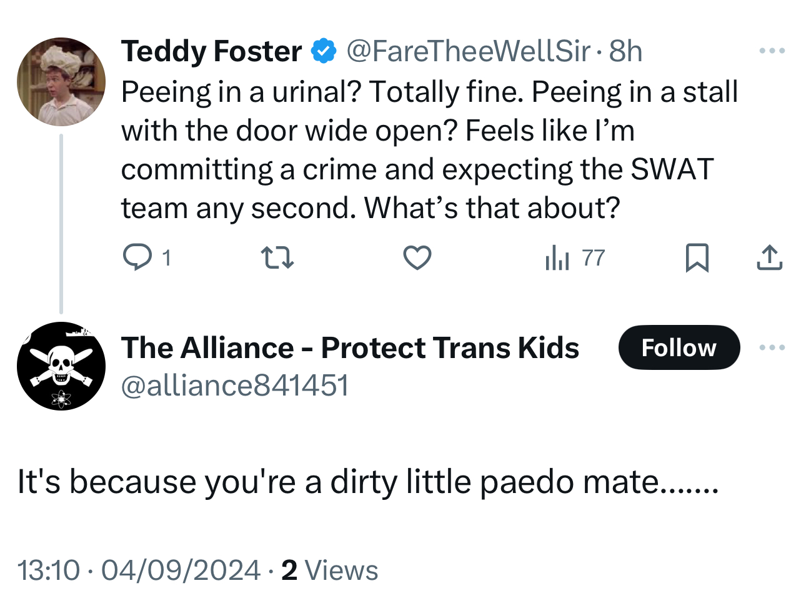Click the 2 Views count
Viewport: 806px width, 598px height.
coord(329,570)
